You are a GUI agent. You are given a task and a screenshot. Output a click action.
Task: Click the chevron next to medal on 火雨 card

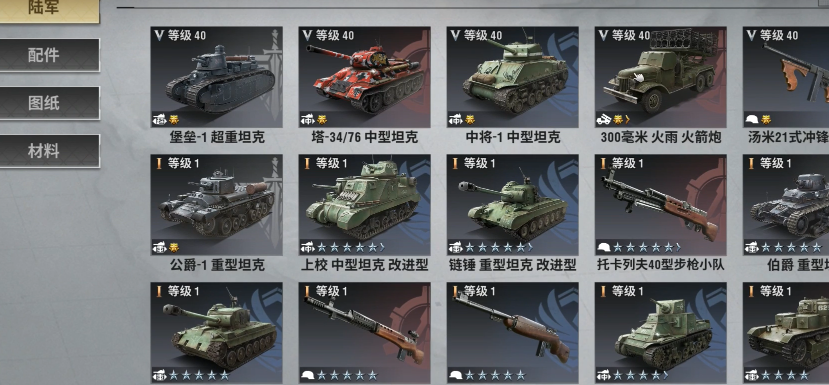[x=627, y=119]
